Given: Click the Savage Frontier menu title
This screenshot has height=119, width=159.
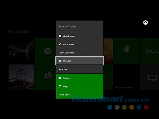Looking at the screenshot, I should click(x=67, y=26).
